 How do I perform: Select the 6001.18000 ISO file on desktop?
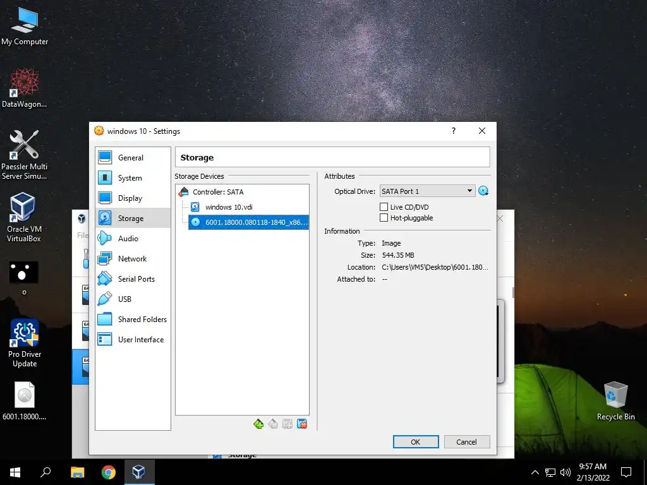click(25, 401)
